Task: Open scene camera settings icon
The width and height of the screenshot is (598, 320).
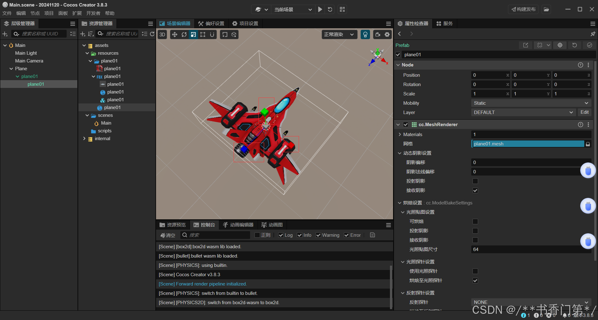Action: pyautogui.click(x=378, y=34)
